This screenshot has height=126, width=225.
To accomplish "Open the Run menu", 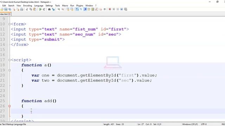I will click(x=72, y=6).
